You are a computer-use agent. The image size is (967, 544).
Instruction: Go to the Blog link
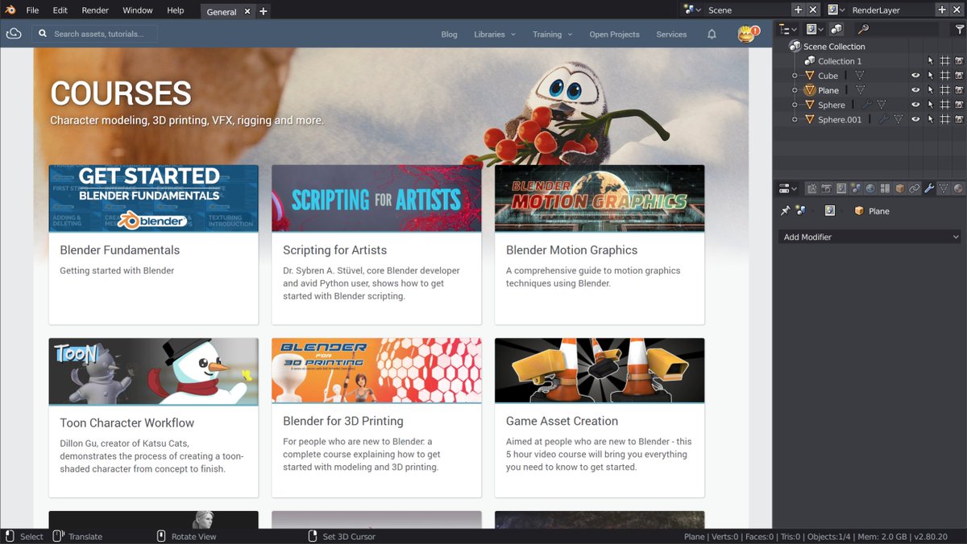coord(449,35)
